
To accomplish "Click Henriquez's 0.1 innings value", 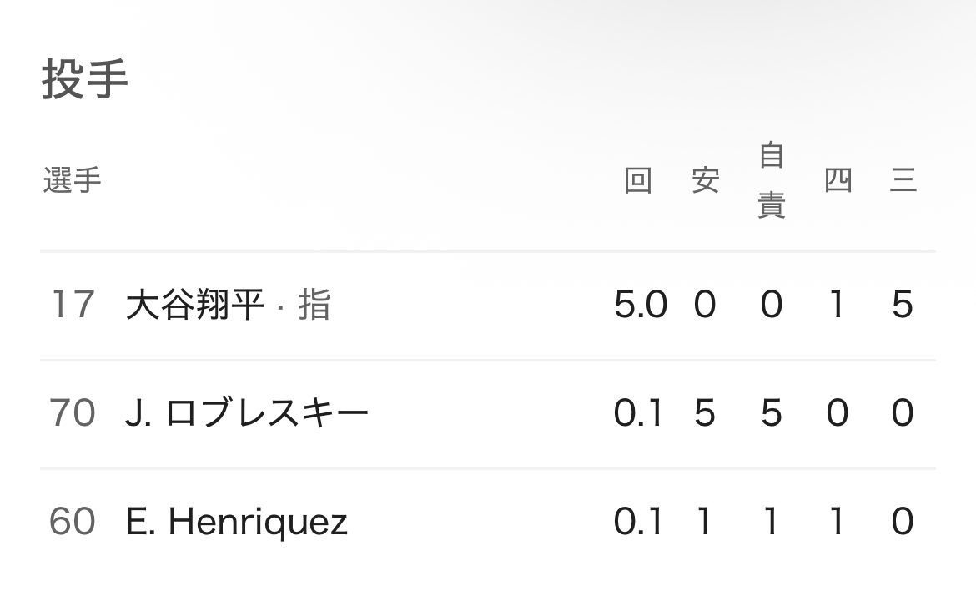I will pyautogui.click(x=638, y=522).
